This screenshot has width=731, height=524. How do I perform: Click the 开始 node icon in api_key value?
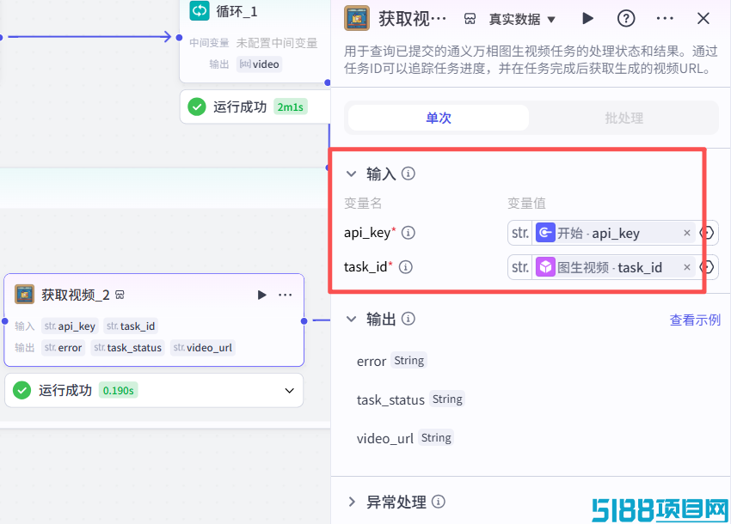[x=545, y=233]
